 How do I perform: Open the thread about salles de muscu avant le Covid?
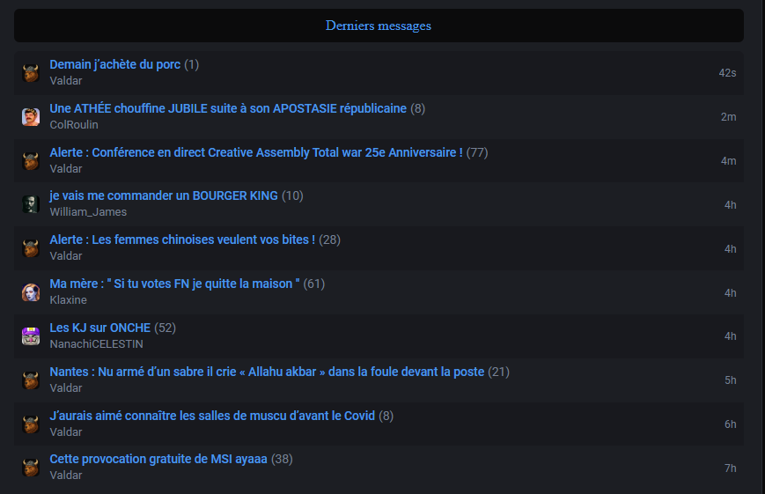(212, 416)
